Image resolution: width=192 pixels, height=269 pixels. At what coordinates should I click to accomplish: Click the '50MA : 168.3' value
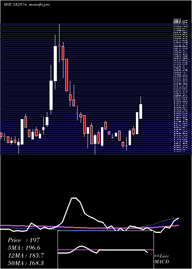(x=26, y=263)
